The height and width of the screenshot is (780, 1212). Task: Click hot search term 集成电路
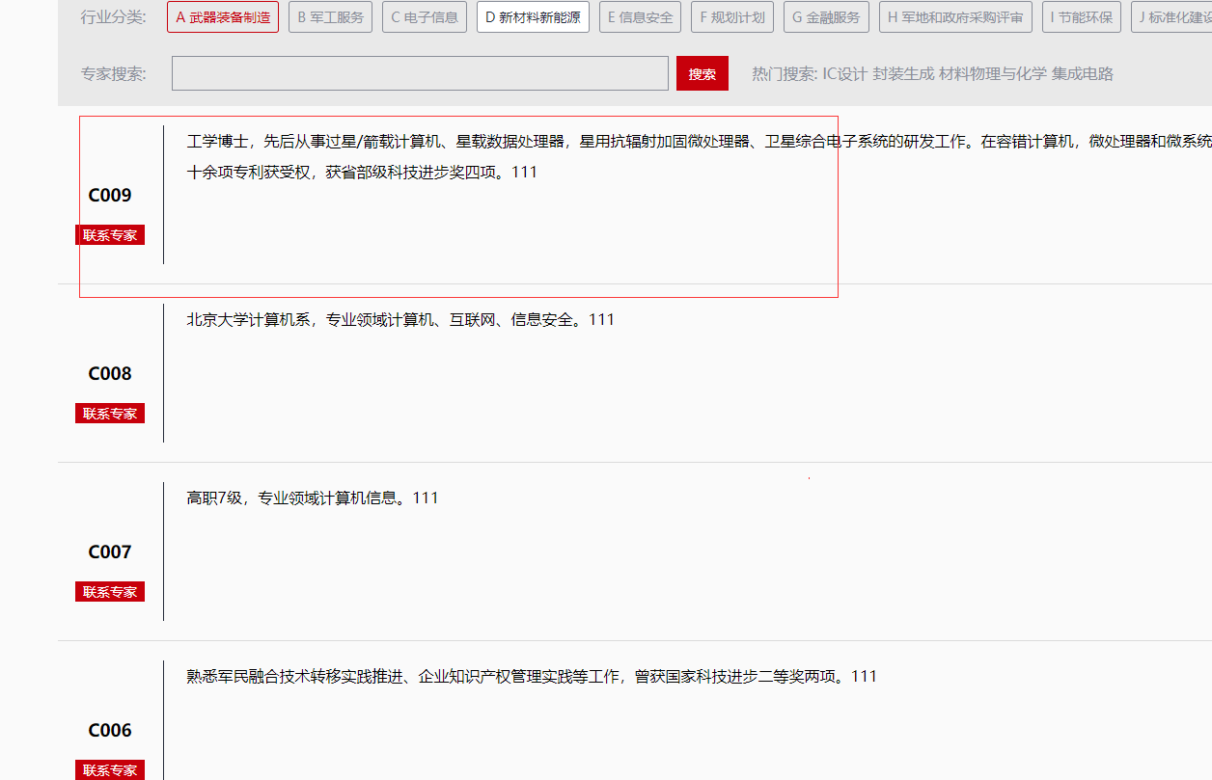click(x=1083, y=73)
